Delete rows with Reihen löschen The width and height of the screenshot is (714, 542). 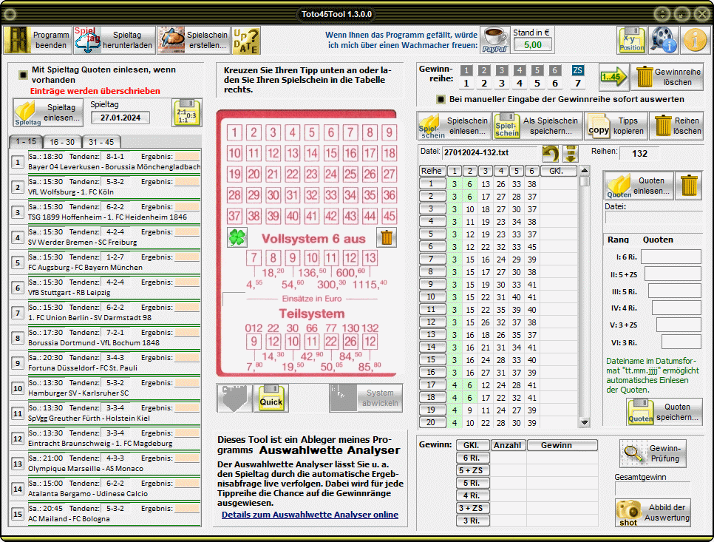tap(676, 126)
